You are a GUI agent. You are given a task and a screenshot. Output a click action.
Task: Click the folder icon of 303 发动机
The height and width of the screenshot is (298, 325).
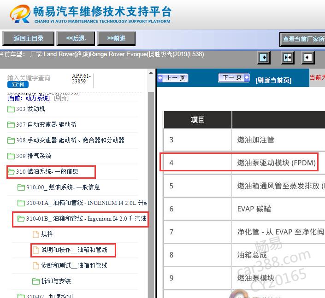pos(11,109)
